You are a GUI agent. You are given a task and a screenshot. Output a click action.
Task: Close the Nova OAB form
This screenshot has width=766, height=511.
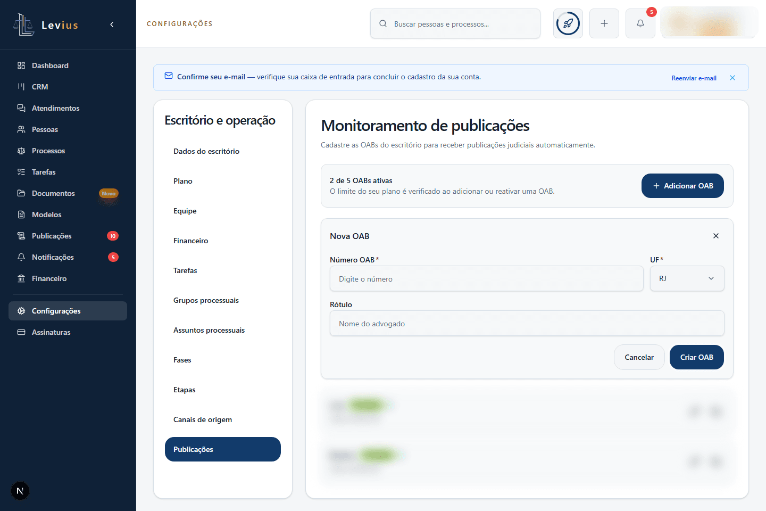[716, 236]
